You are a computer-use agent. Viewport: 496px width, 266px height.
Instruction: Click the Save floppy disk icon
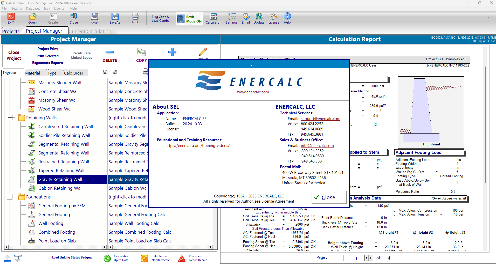tap(94, 17)
